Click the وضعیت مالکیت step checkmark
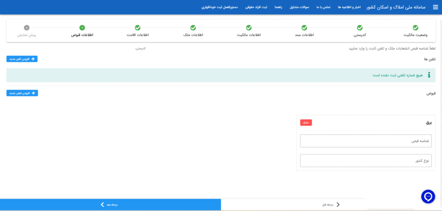The width and height of the screenshot is (442, 211). [x=415, y=28]
